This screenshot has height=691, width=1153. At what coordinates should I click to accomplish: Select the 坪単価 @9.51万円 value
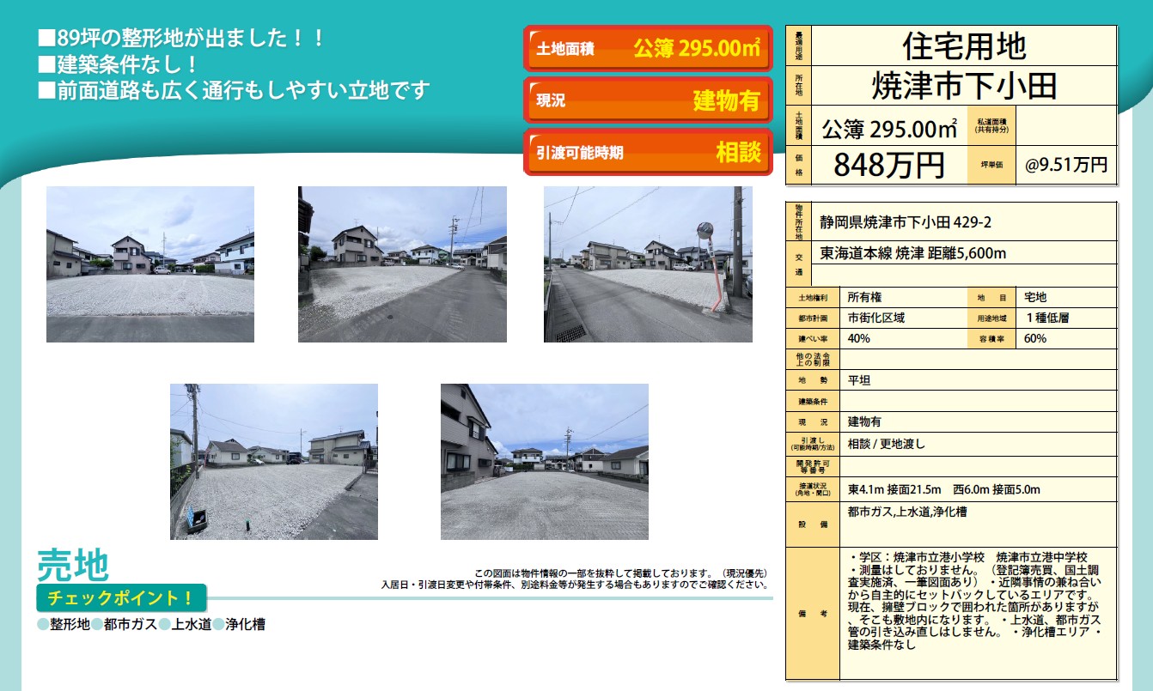coord(1065,165)
